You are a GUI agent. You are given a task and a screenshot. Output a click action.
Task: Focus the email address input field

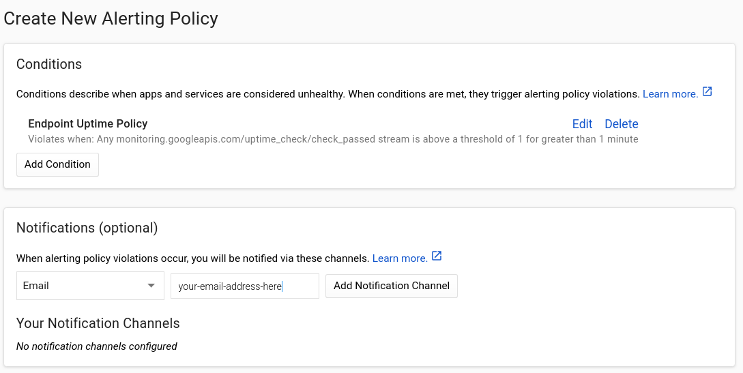click(x=244, y=286)
